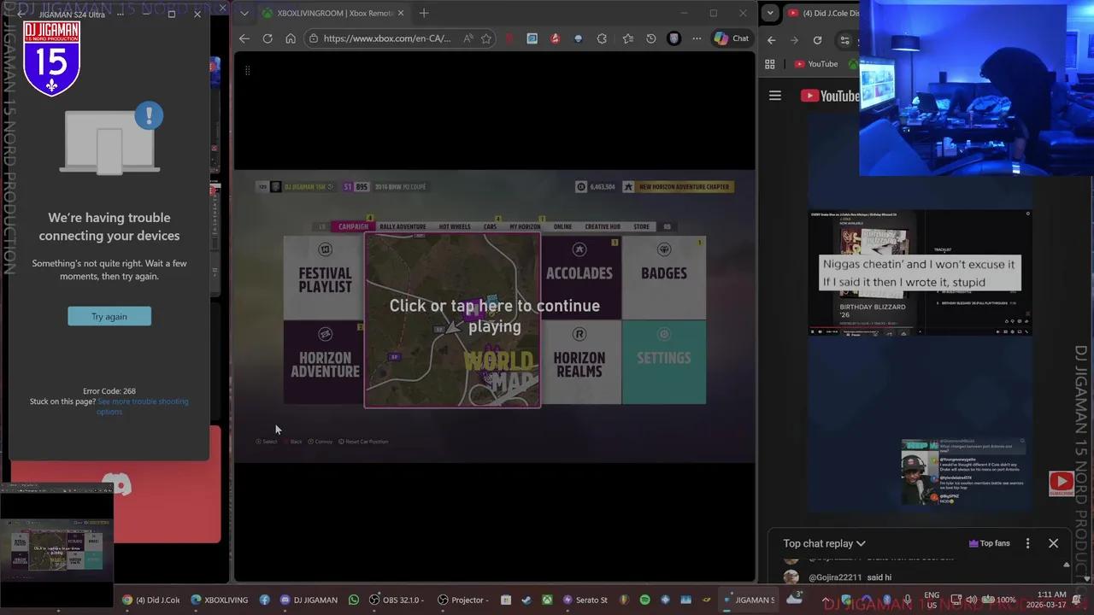
Task: Click the red Subscribe watermark on the video
Action: pyautogui.click(x=1062, y=484)
